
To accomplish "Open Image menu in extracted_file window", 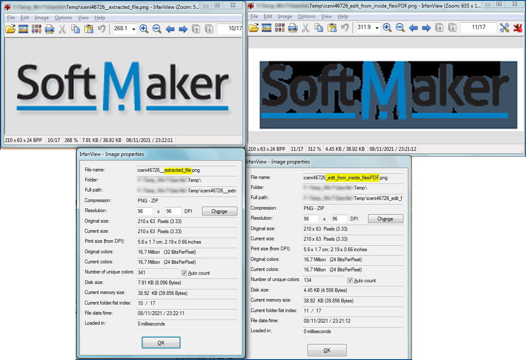I will [42, 18].
